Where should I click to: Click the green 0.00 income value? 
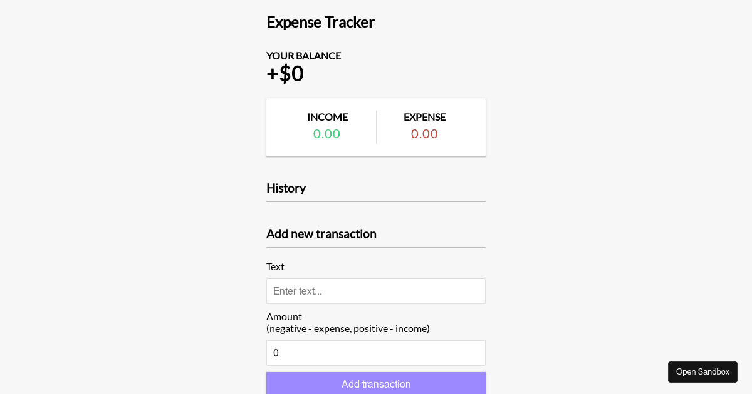[326, 133]
